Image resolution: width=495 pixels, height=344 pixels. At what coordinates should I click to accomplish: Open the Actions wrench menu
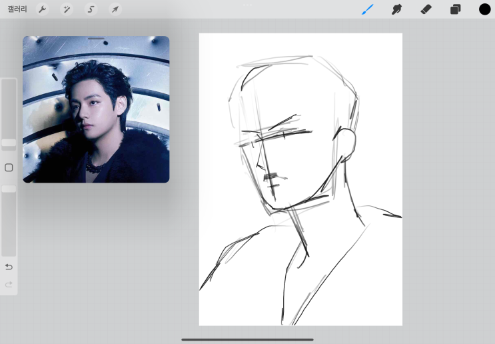(42, 9)
